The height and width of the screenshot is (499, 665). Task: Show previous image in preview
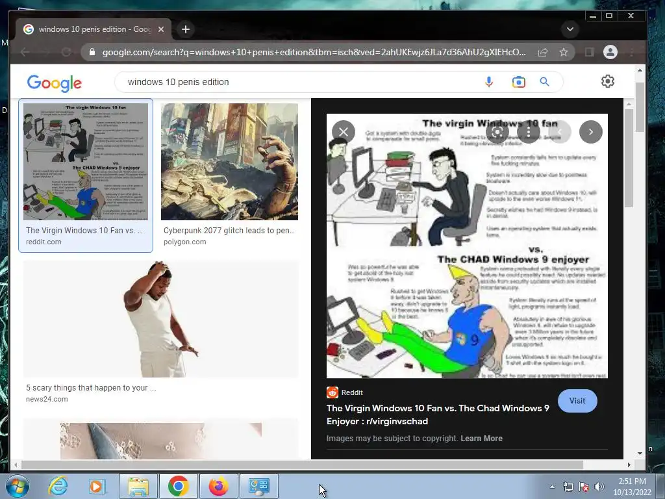(x=560, y=132)
